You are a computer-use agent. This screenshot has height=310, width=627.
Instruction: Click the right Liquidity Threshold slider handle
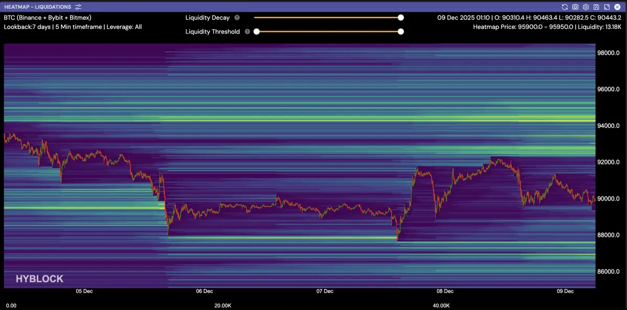[x=401, y=31]
